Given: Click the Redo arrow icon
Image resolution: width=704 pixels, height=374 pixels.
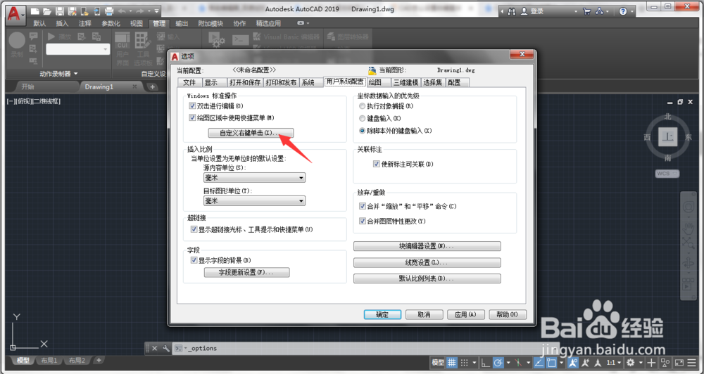Looking at the screenshot, I should click(x=141, y=11).
